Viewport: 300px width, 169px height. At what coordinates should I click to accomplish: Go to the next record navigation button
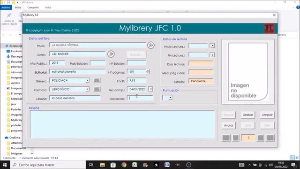coord(260,138)
